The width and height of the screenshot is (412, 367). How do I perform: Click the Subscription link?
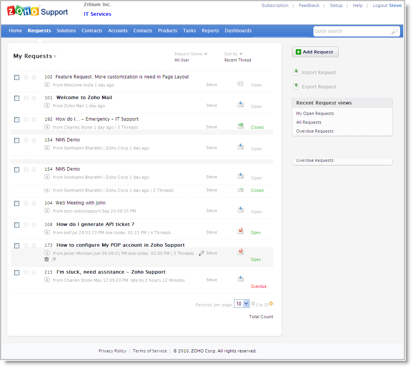pos(275,5)
